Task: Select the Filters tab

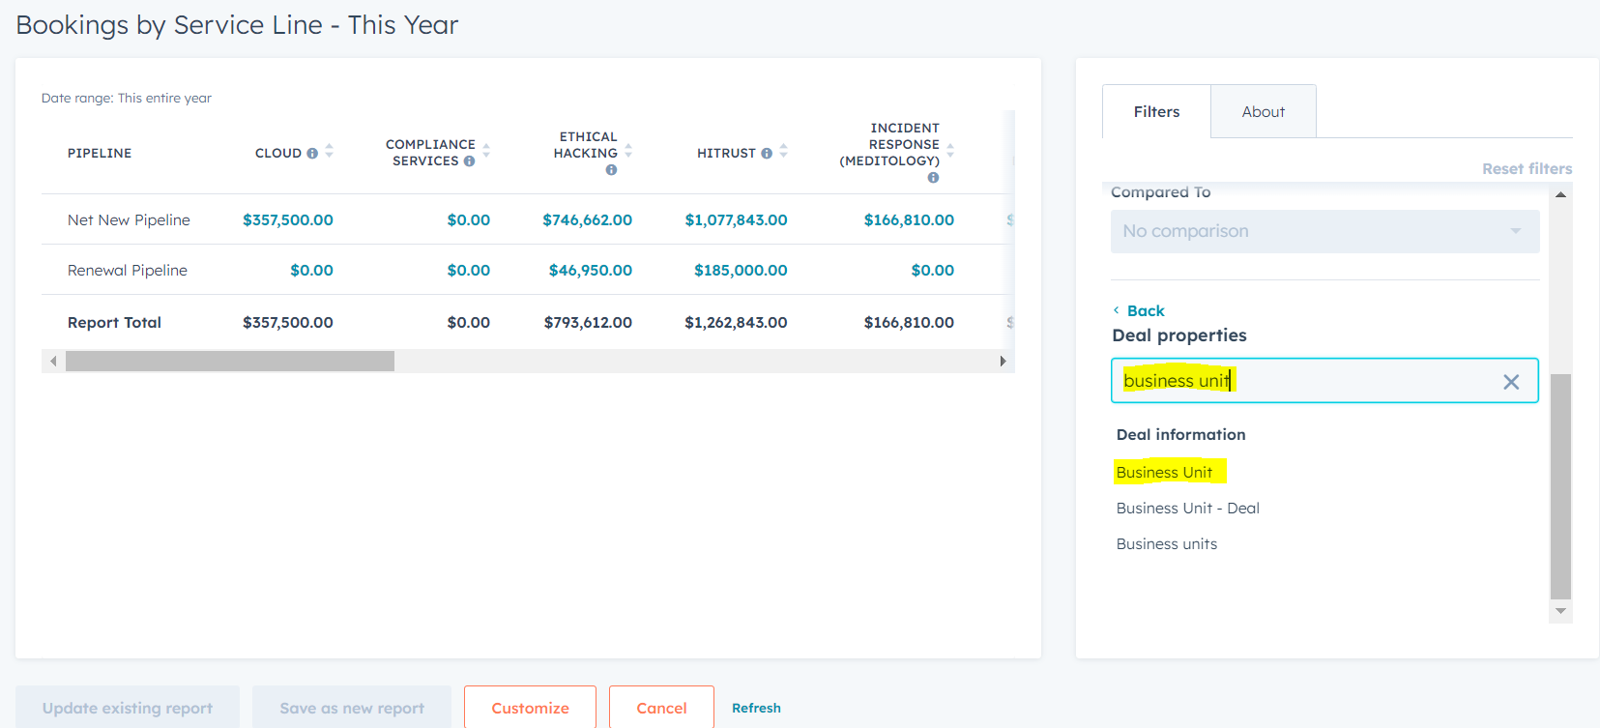Action: pos(1156,112)
